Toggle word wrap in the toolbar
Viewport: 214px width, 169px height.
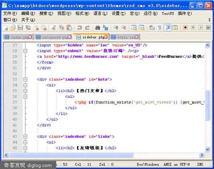152,28
